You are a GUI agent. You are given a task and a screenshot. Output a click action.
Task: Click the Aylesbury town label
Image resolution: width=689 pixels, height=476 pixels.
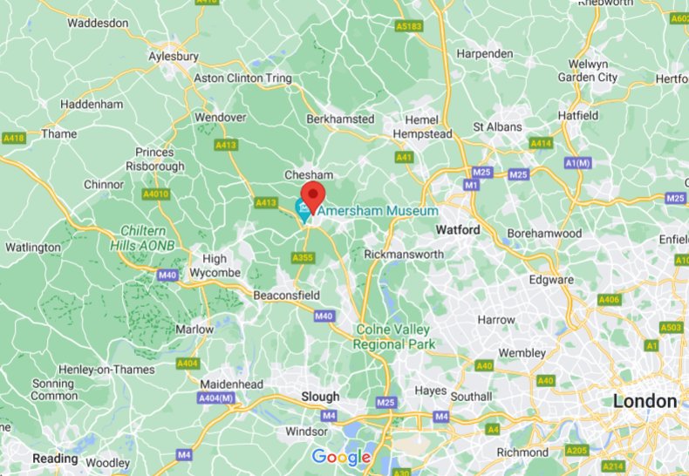[x=174, y=57]
